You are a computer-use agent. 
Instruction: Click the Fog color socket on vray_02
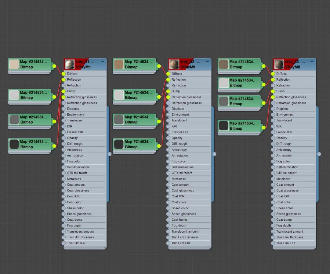coord(168,161)
